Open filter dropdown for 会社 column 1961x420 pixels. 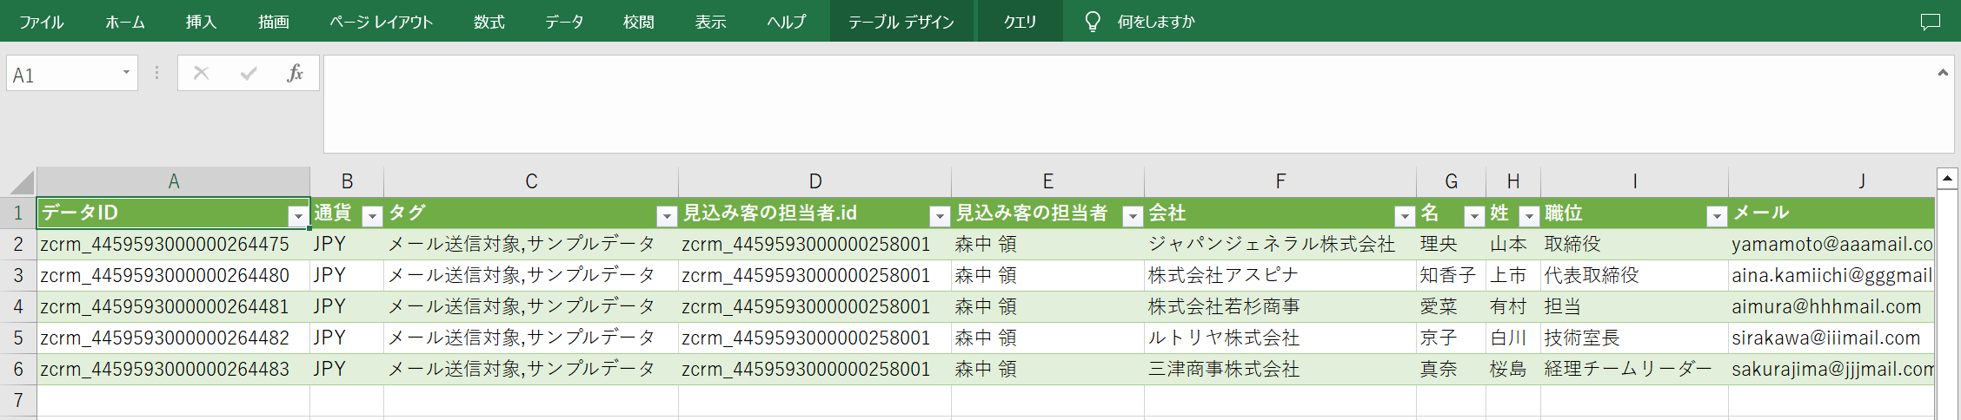(1405, 215)
